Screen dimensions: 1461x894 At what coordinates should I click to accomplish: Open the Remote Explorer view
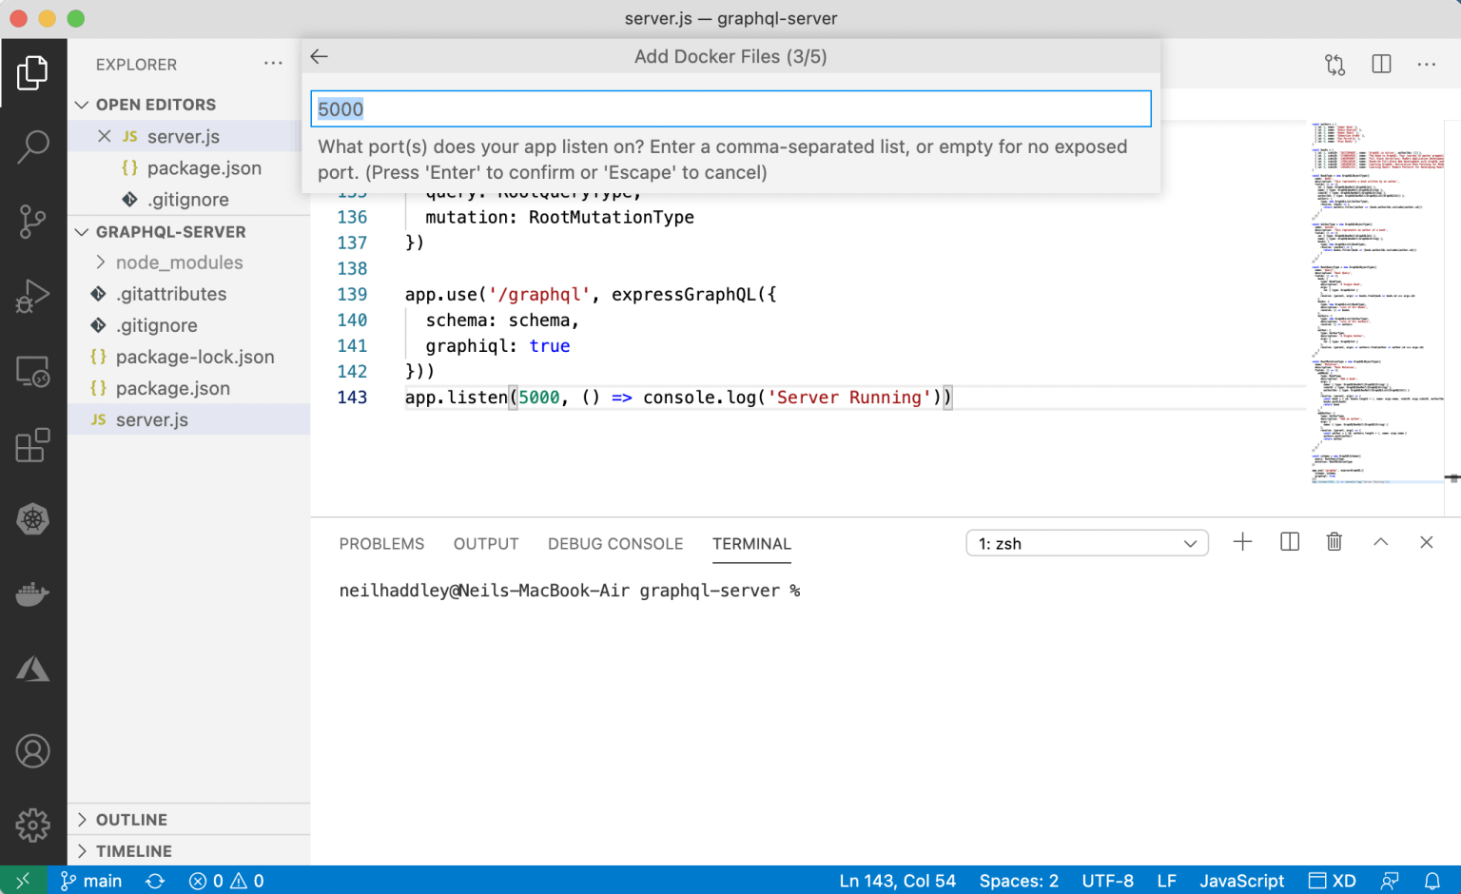coord(33,371)
